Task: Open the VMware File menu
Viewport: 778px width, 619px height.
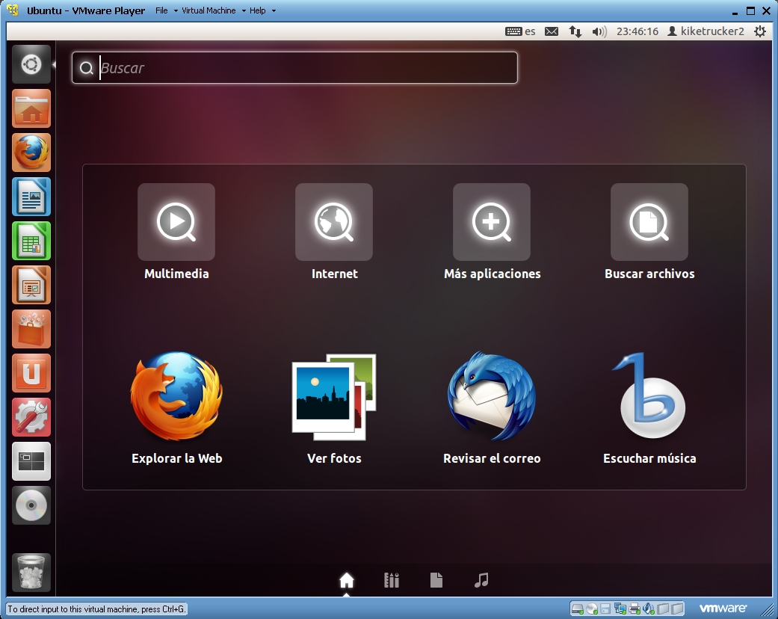Action: (x=161, y=10)
